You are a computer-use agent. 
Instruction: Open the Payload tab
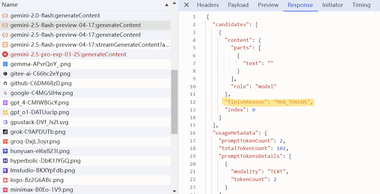[238, 5]
